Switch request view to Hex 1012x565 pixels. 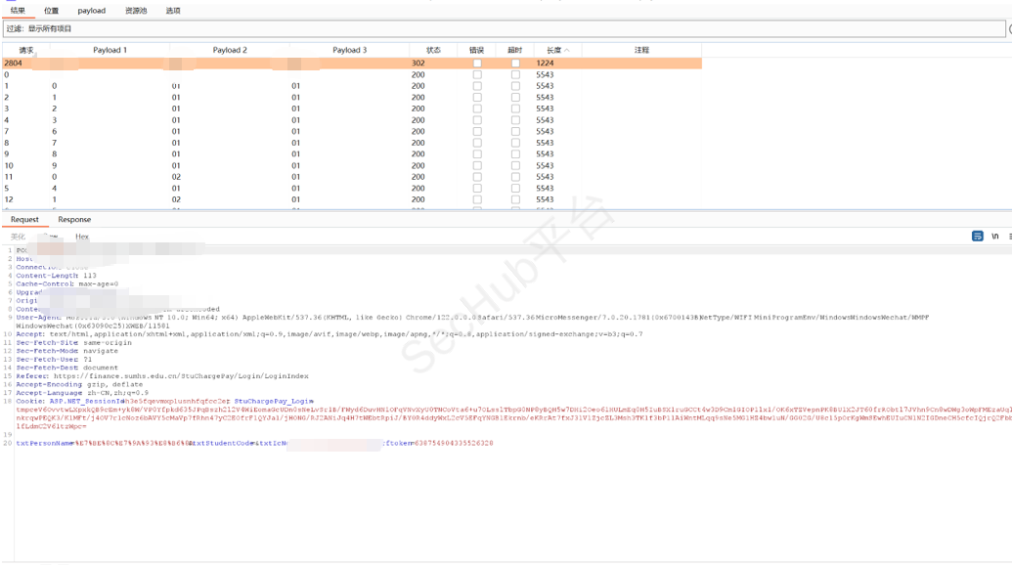82,237
